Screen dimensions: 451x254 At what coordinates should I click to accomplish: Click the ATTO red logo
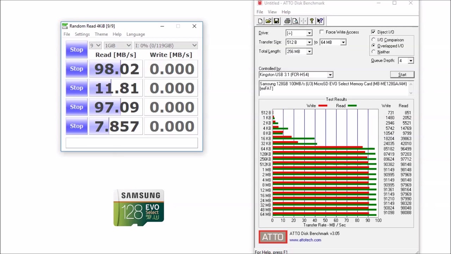tap(273, 237)
